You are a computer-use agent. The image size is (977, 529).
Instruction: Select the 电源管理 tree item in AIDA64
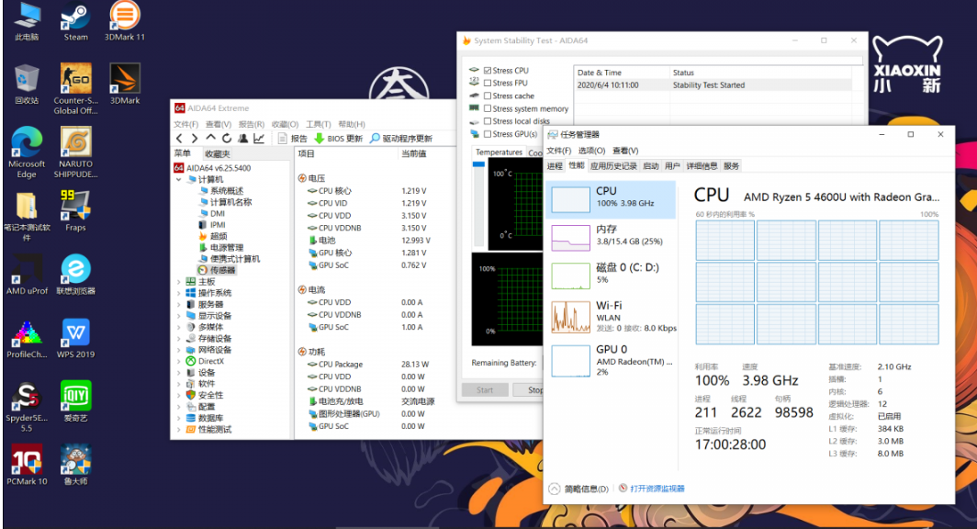(x=221, y=247)
